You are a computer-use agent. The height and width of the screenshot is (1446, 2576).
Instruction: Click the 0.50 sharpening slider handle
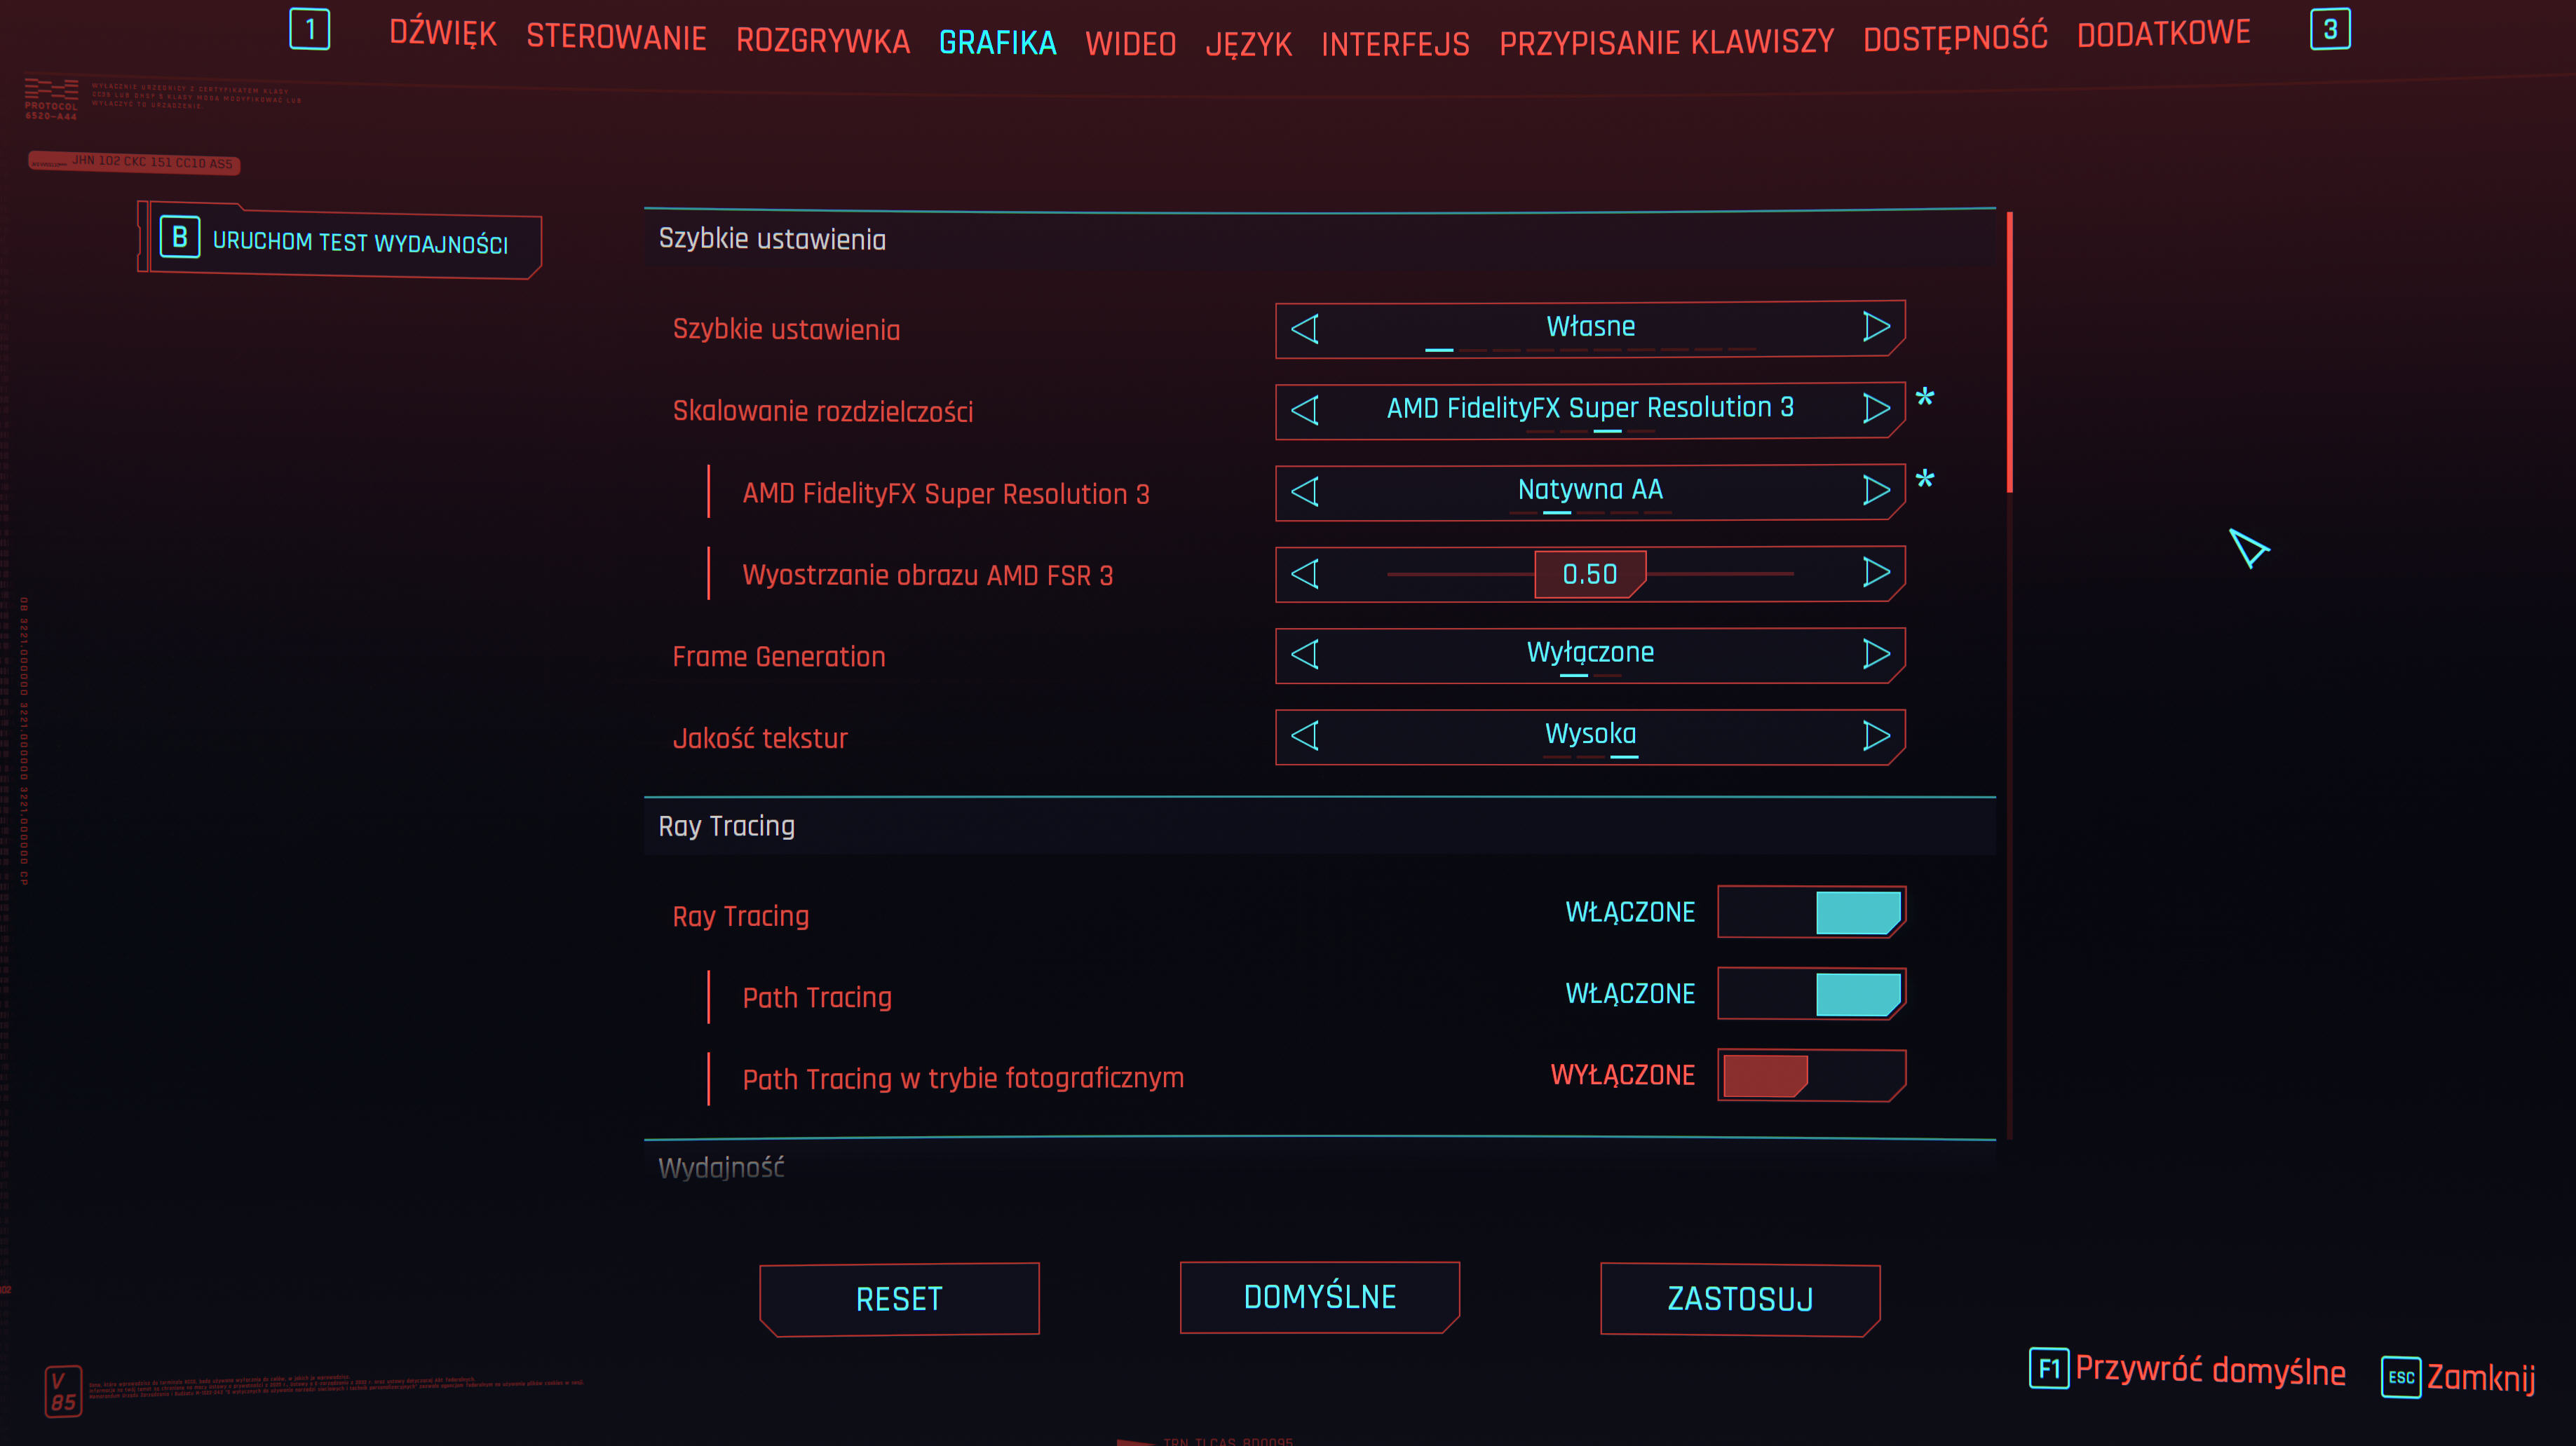point(1589,574)
